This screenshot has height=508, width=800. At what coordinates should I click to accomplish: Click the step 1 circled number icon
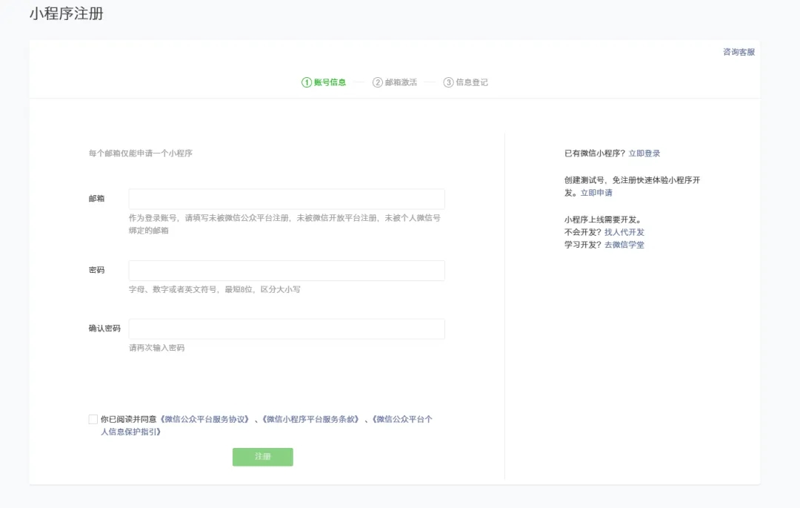[307, 82]
